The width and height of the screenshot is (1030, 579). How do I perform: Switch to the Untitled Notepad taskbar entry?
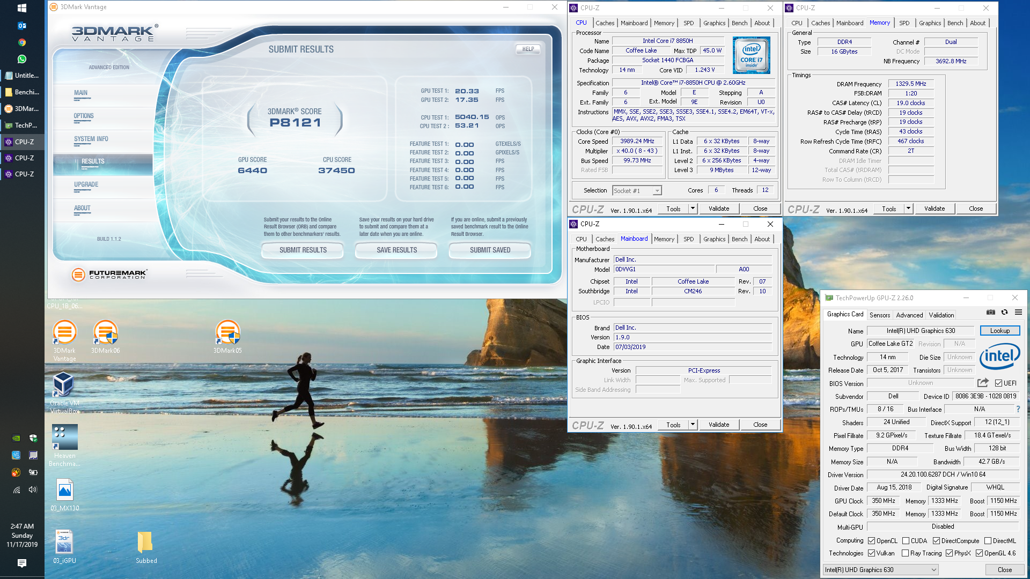click(22, 76)
